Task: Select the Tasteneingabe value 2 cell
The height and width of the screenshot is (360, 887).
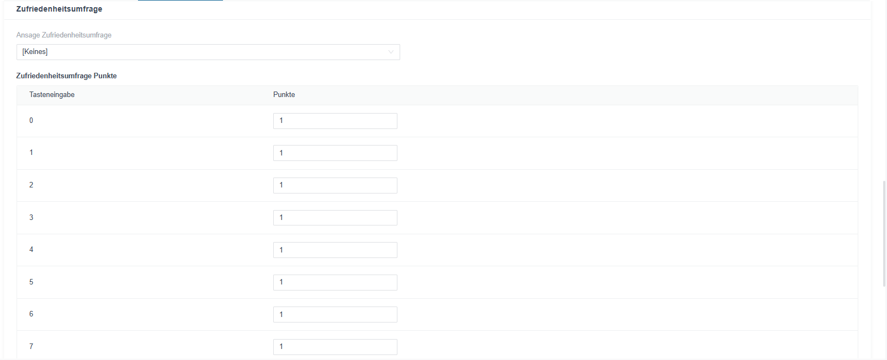Action: 31,185
